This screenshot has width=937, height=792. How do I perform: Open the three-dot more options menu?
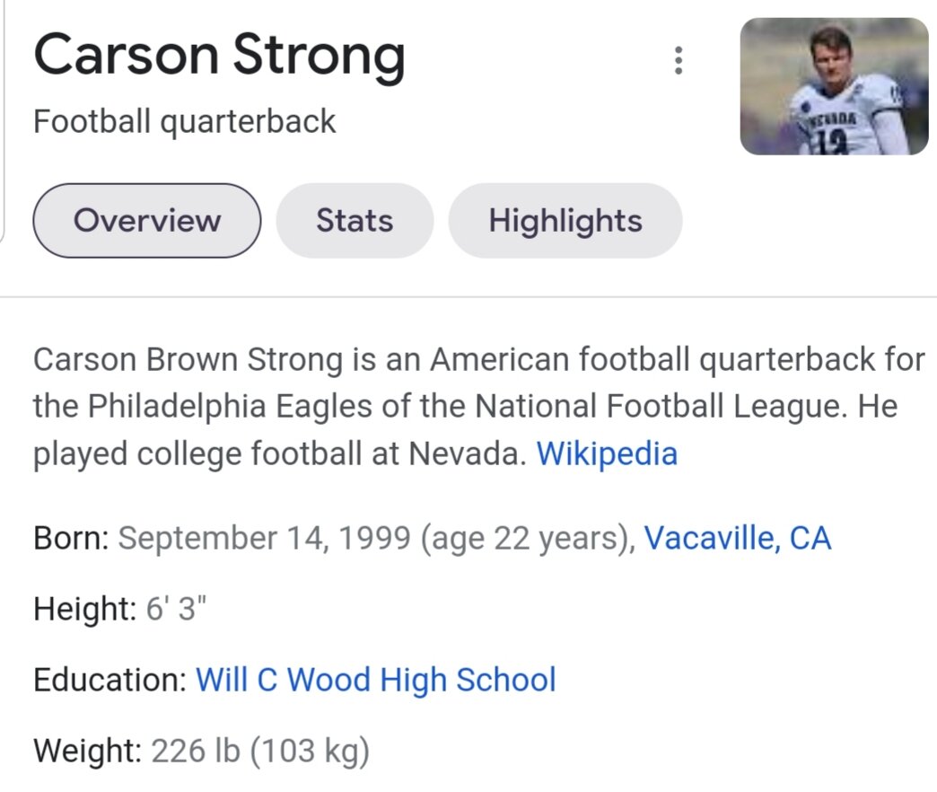pyautogui.click(x=678, y=60)
